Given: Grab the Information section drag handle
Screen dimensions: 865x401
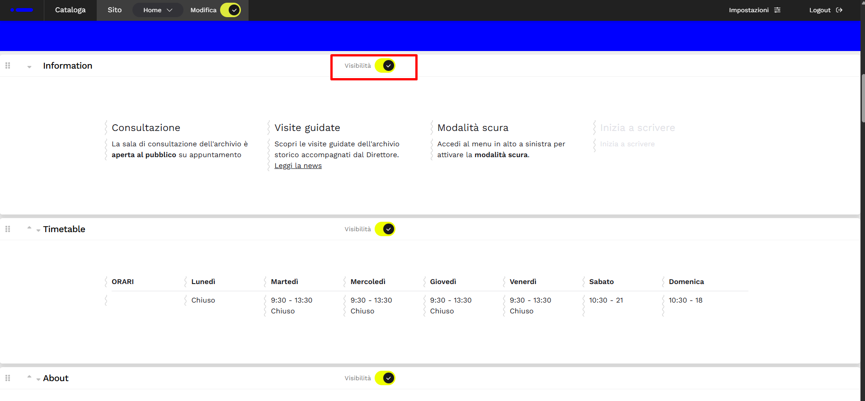Looking at the screenshot, I should 8,65.
